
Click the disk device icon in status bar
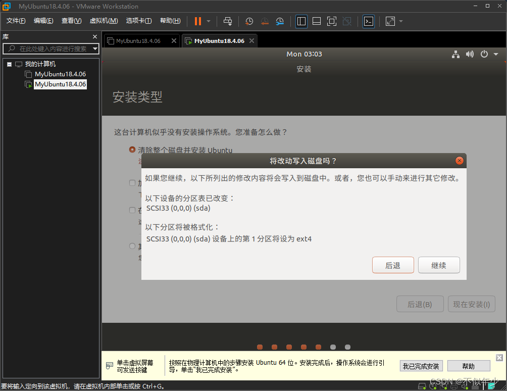point(422,386)
